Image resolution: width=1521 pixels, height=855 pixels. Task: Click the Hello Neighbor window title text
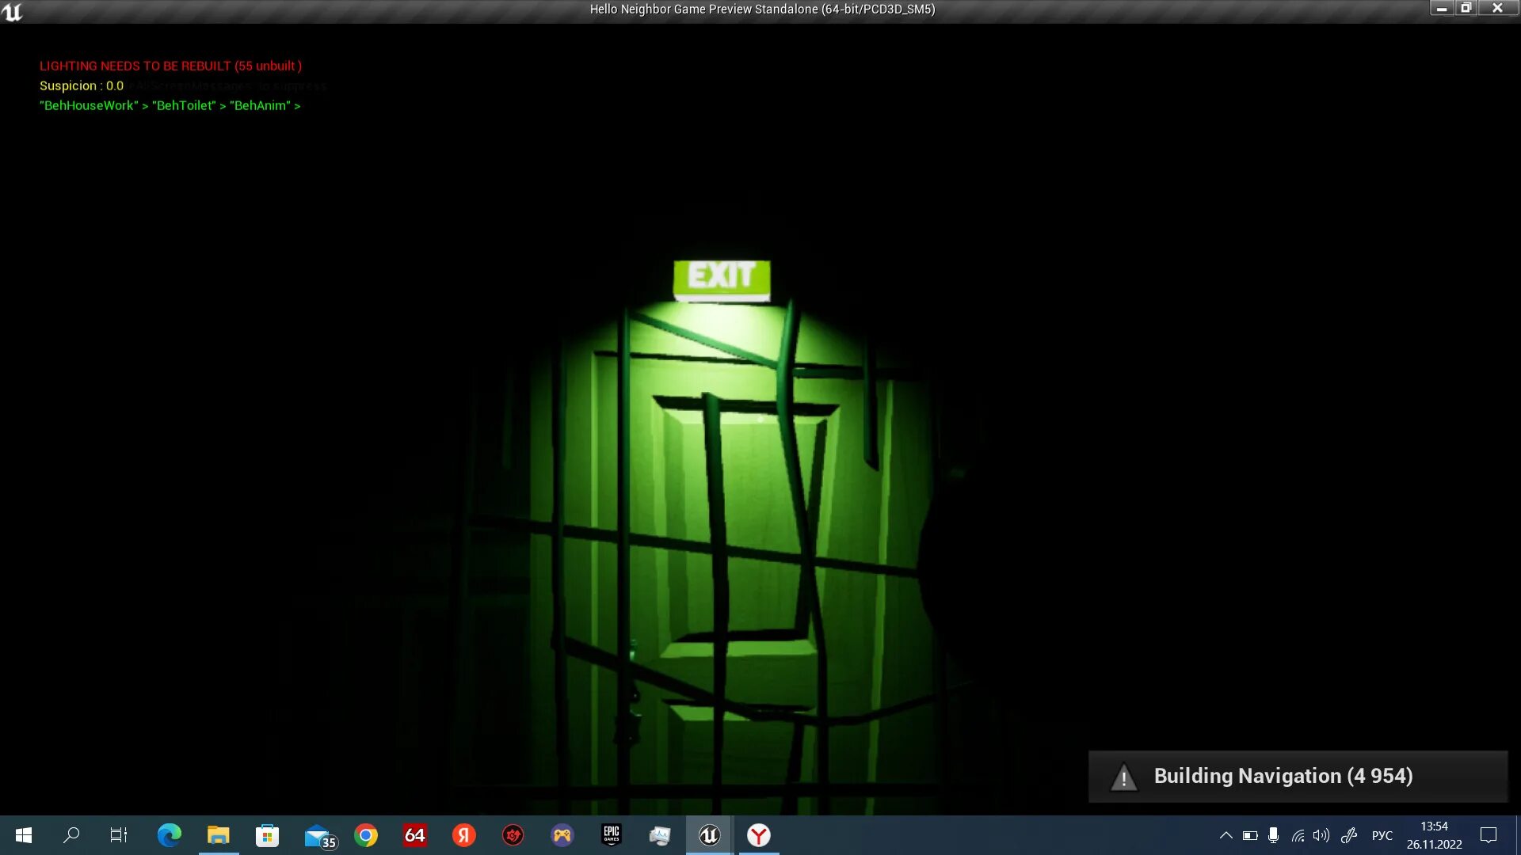762,9
